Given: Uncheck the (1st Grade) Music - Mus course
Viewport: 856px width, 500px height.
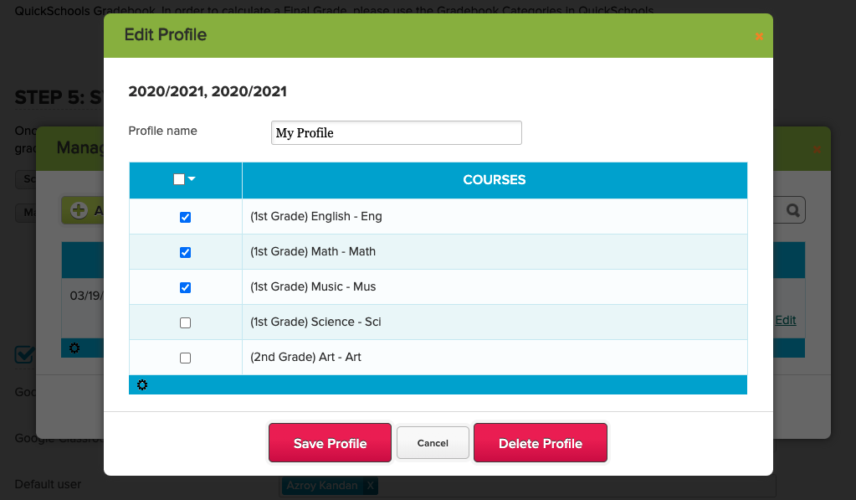Looking at the screenshot, I should pyautogui.click(x=185, y=287).
